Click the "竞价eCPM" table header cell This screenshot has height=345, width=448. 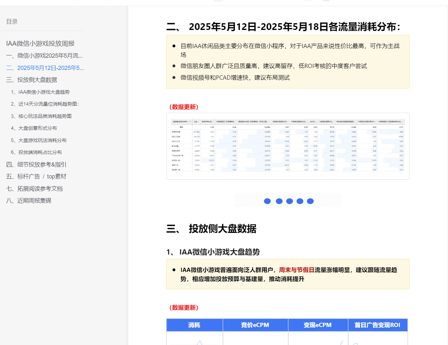tap(255, 325)
